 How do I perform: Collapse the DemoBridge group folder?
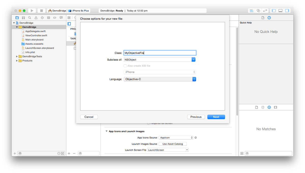point(17,27)
